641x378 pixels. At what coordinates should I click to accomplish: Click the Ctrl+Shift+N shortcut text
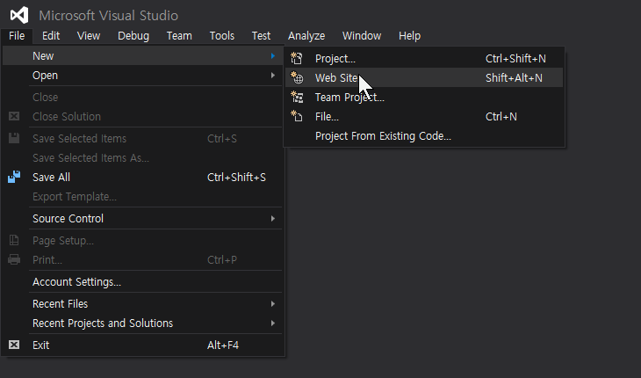pos(515,59)
